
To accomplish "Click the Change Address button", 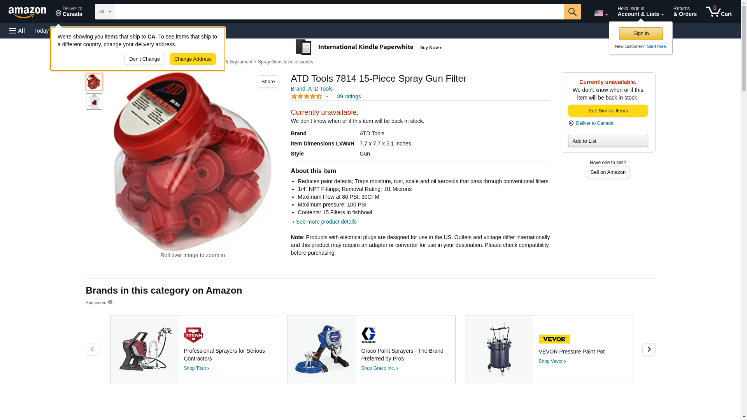I will (193, 59).
